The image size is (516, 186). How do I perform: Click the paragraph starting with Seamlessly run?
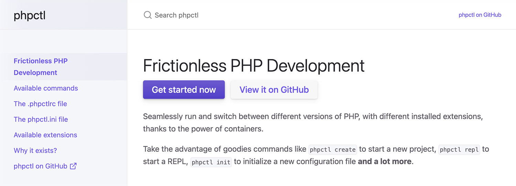pos(313,123)
